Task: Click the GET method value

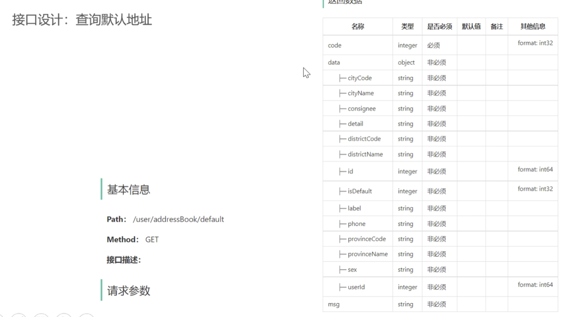Action: pos(152,239)
